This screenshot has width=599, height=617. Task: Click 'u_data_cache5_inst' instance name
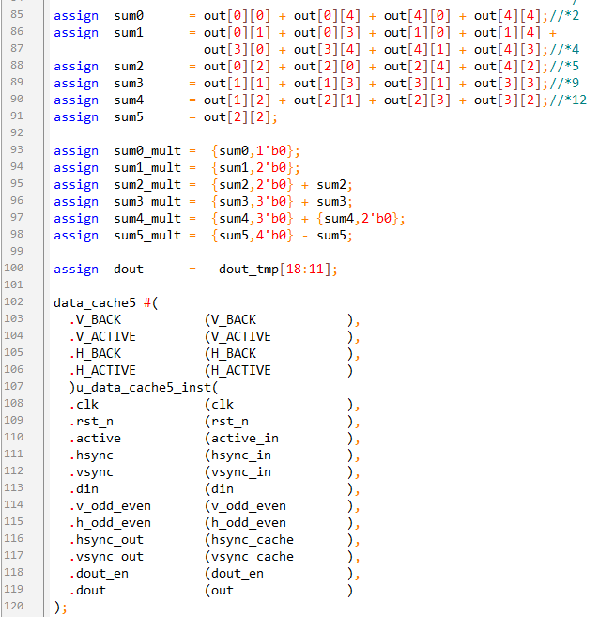(x=144, y=388)
